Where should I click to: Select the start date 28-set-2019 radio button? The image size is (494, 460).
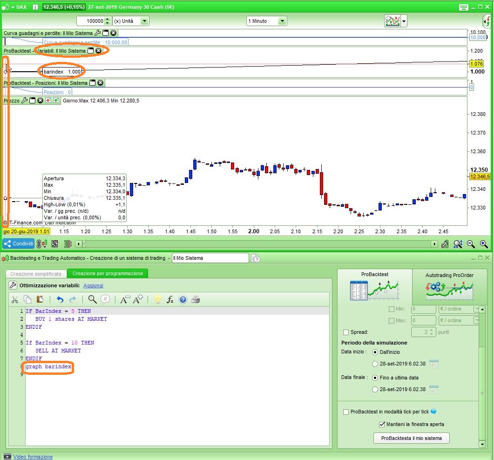pyautogui.click(x=375, y=364)
